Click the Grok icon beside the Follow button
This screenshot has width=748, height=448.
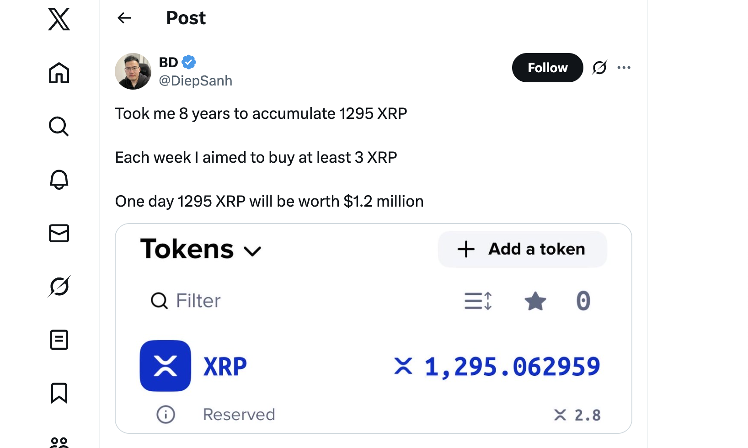(599, 67)
